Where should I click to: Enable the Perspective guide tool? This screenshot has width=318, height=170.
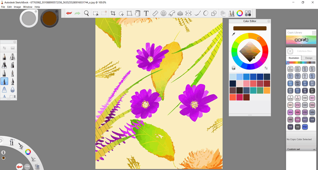pos(180,13)
